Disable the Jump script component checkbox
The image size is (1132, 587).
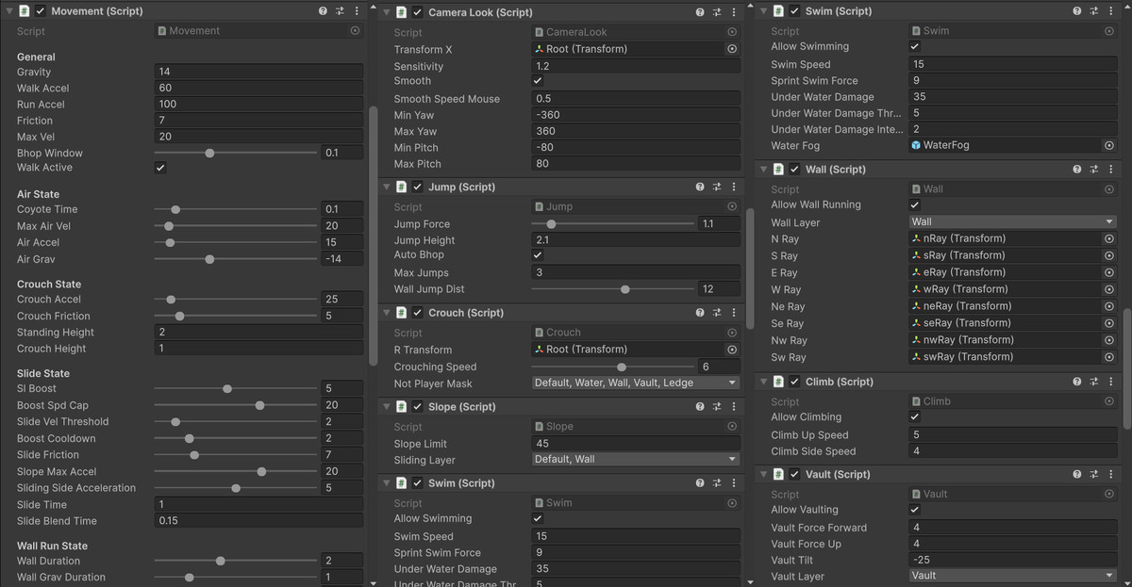pyautogui.click(x=417, y=187)
